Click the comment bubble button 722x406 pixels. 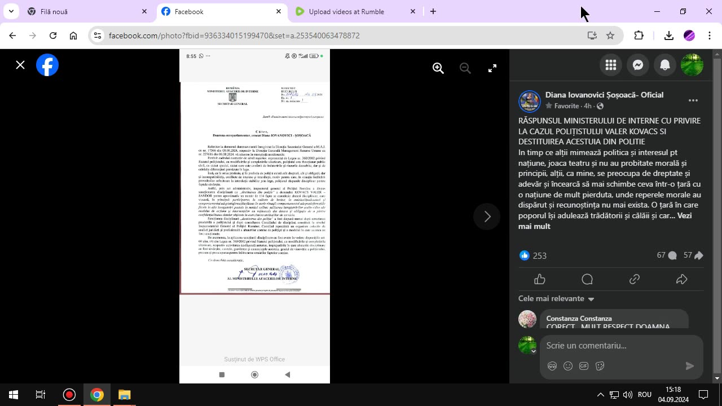point(587,279)
